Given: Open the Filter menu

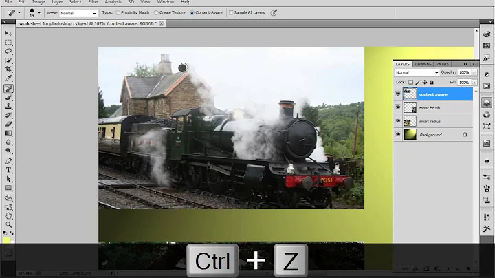Looking at the screenshot, I should pyautogui.click(x=93, y=2).
